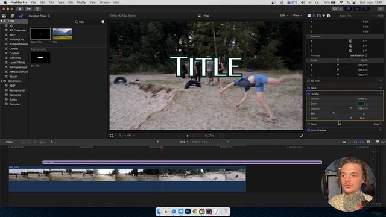Open the timeline tool selector dropdown
The image size is (386, 217).
tap(53, 142)
